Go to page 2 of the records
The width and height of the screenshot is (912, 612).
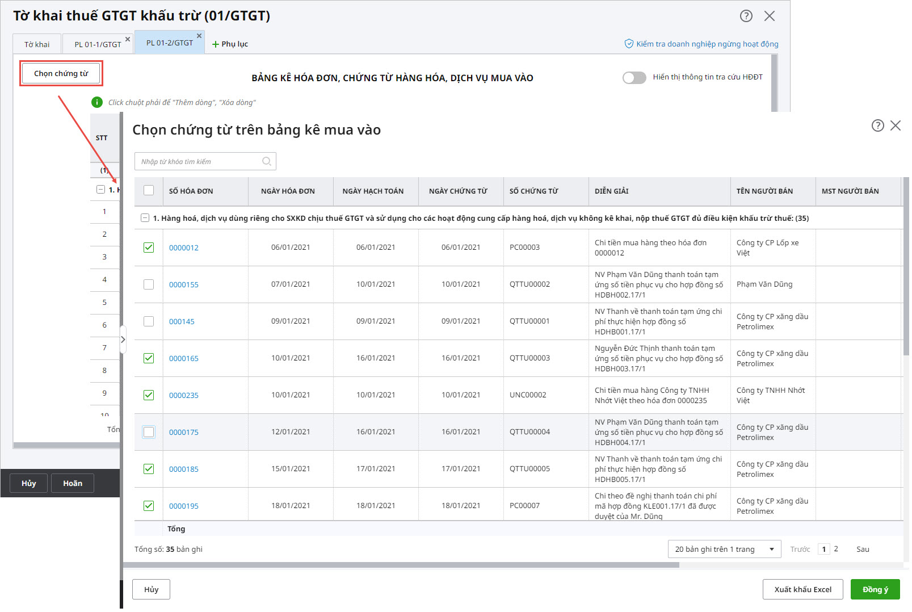[835, 549]
